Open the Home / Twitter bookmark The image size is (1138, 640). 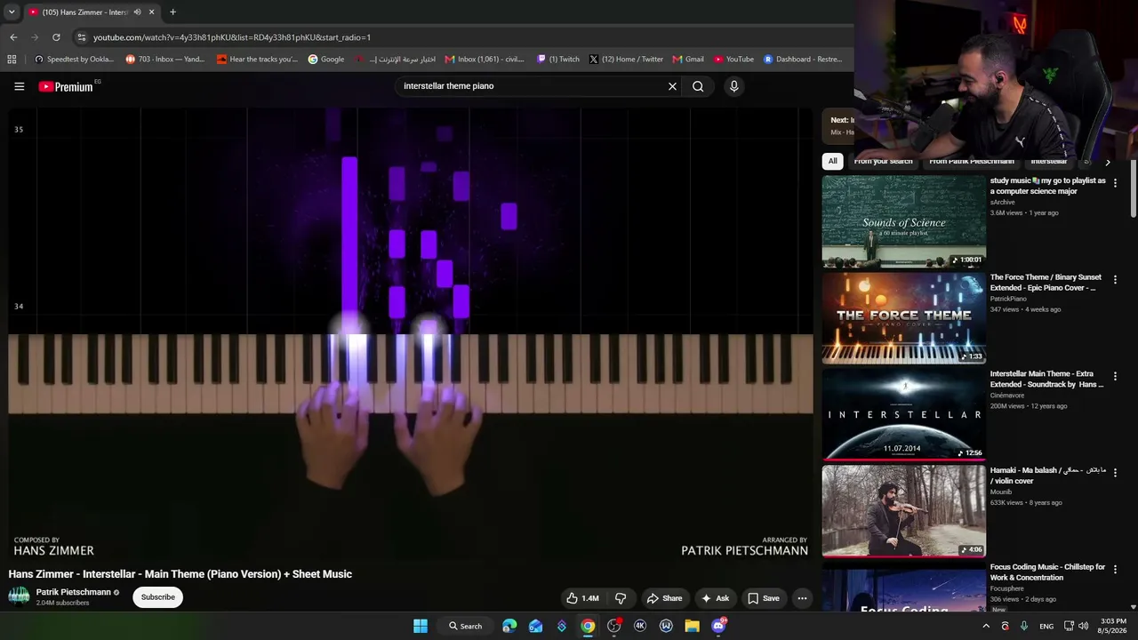[626, 60]
